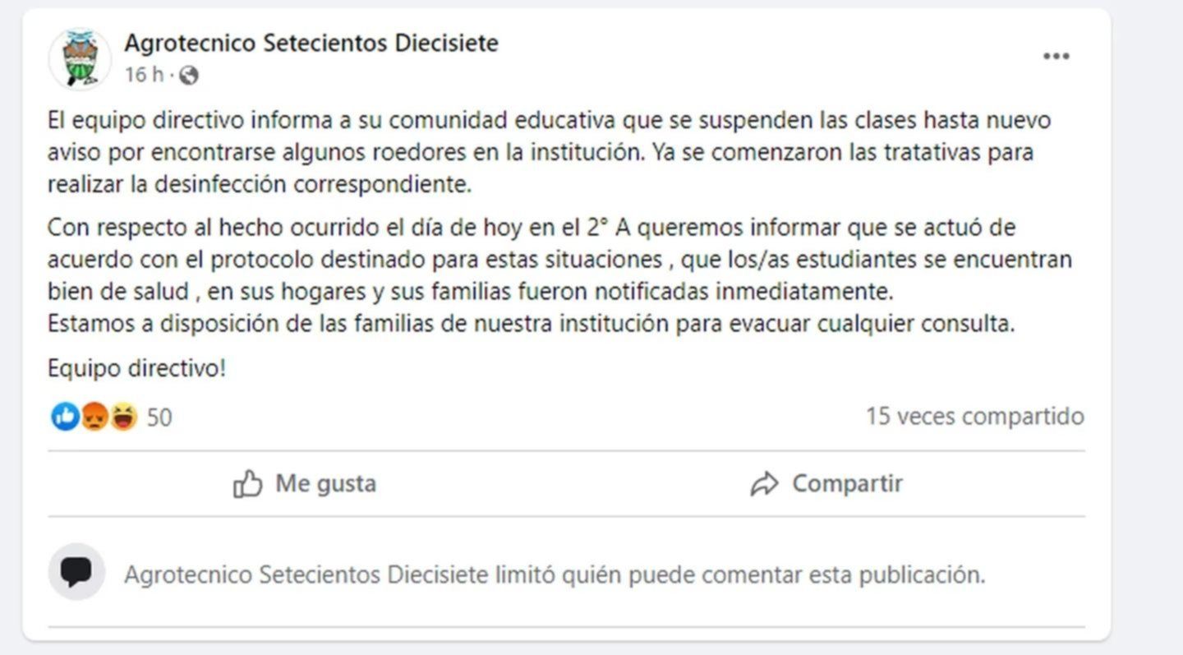Click the paragraph mentioning 2° A incident
Viewport: 1183px width, 655px height.
[x=559, y=259]
